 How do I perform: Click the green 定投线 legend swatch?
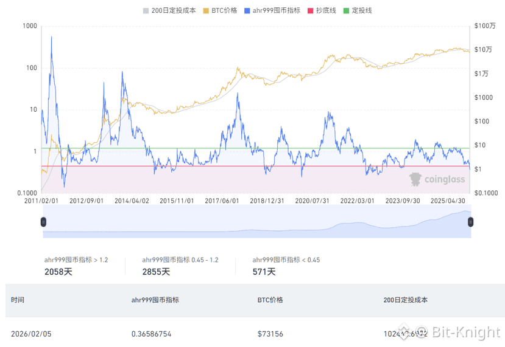(347, 11)
